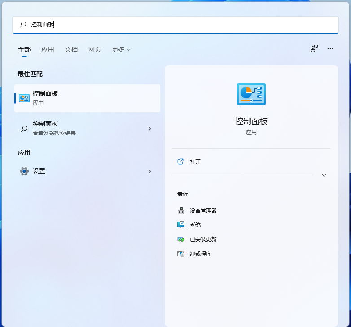The image size is (351, 327).
Task: Open the three-dot more options menu
Action: point(330,48)
